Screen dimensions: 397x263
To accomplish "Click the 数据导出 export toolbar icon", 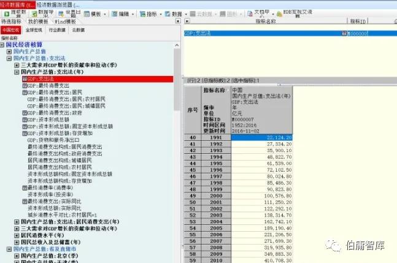I will 34,13.
